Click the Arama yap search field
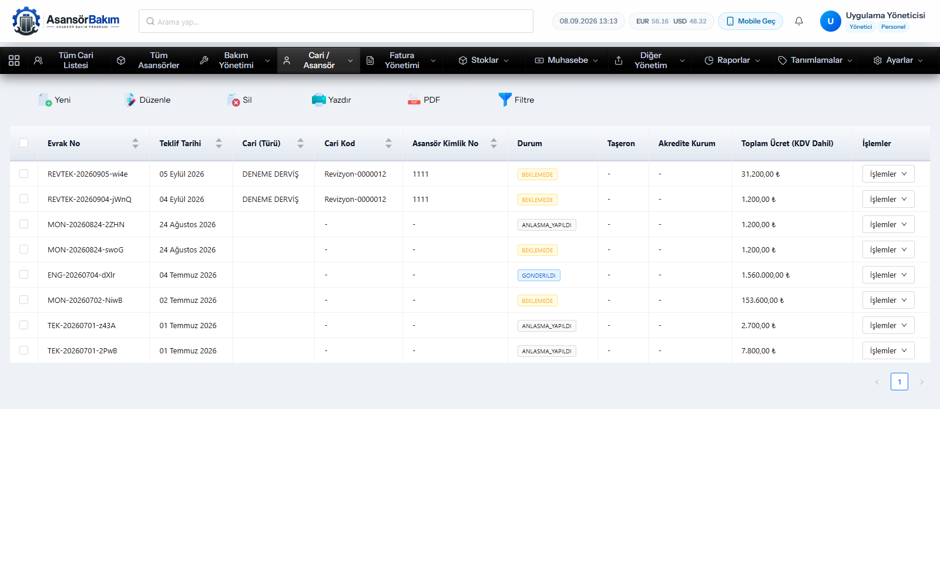 pyautogui.click(x=336, y=21)
